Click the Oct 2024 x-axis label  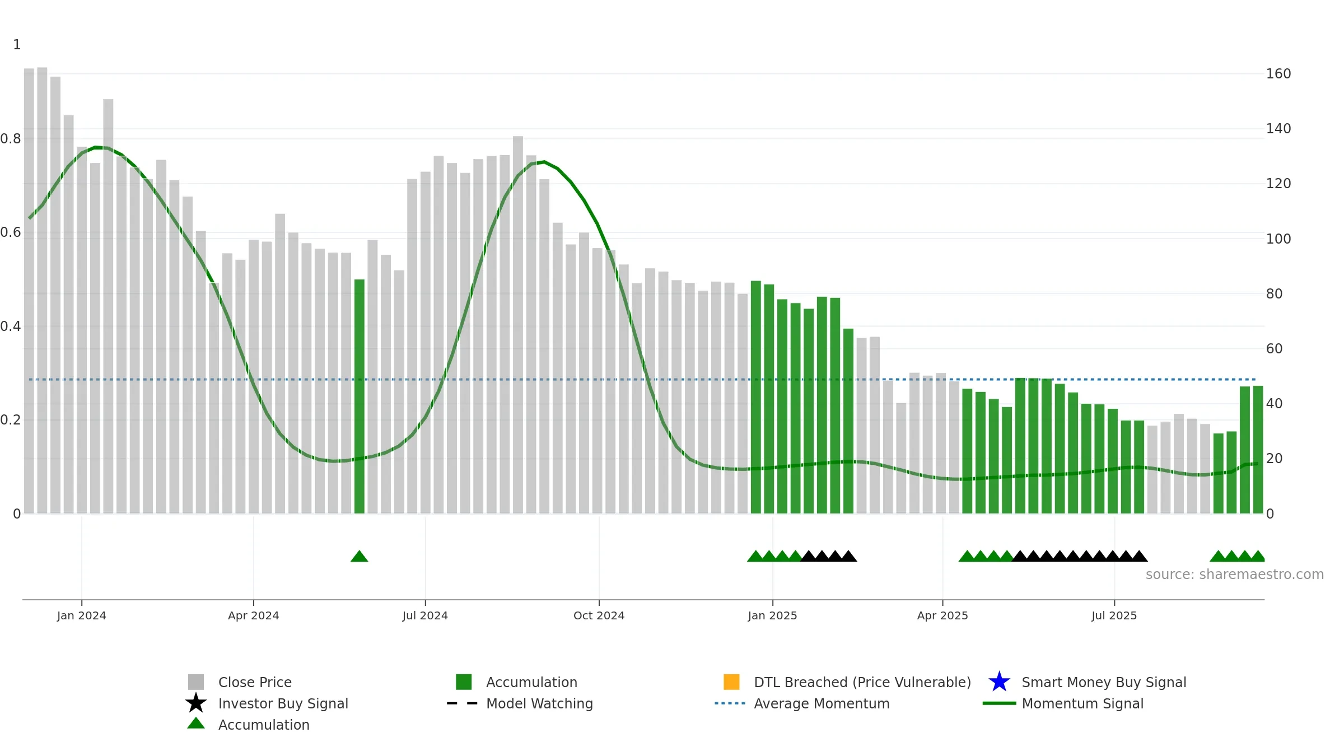(599, 615)
